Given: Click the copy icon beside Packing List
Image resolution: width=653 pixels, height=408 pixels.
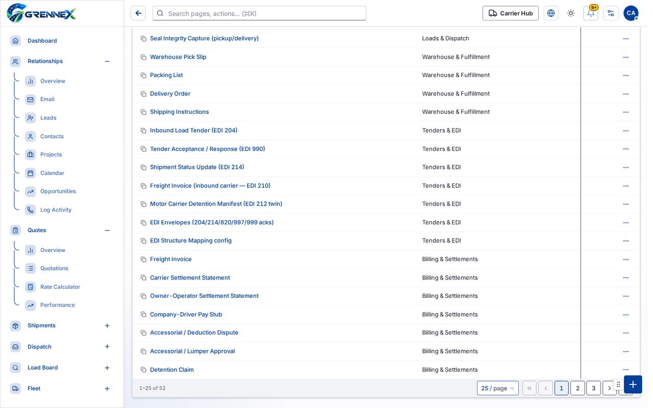Looking at the screenshot, I should [143, 75].
